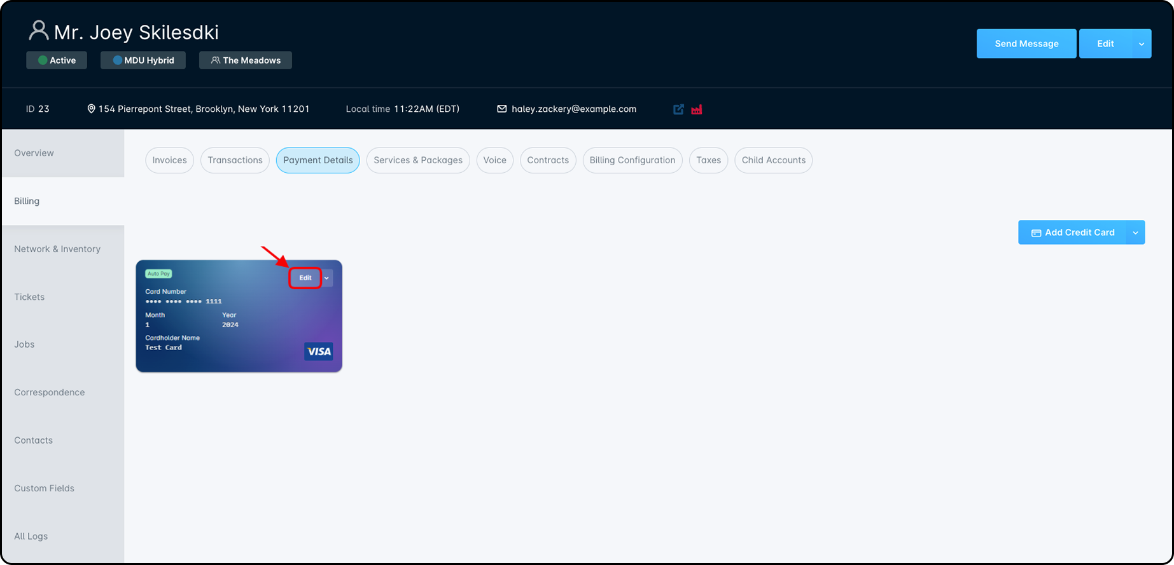Go to Tickets in the sidebar

(x=63, y=297)
